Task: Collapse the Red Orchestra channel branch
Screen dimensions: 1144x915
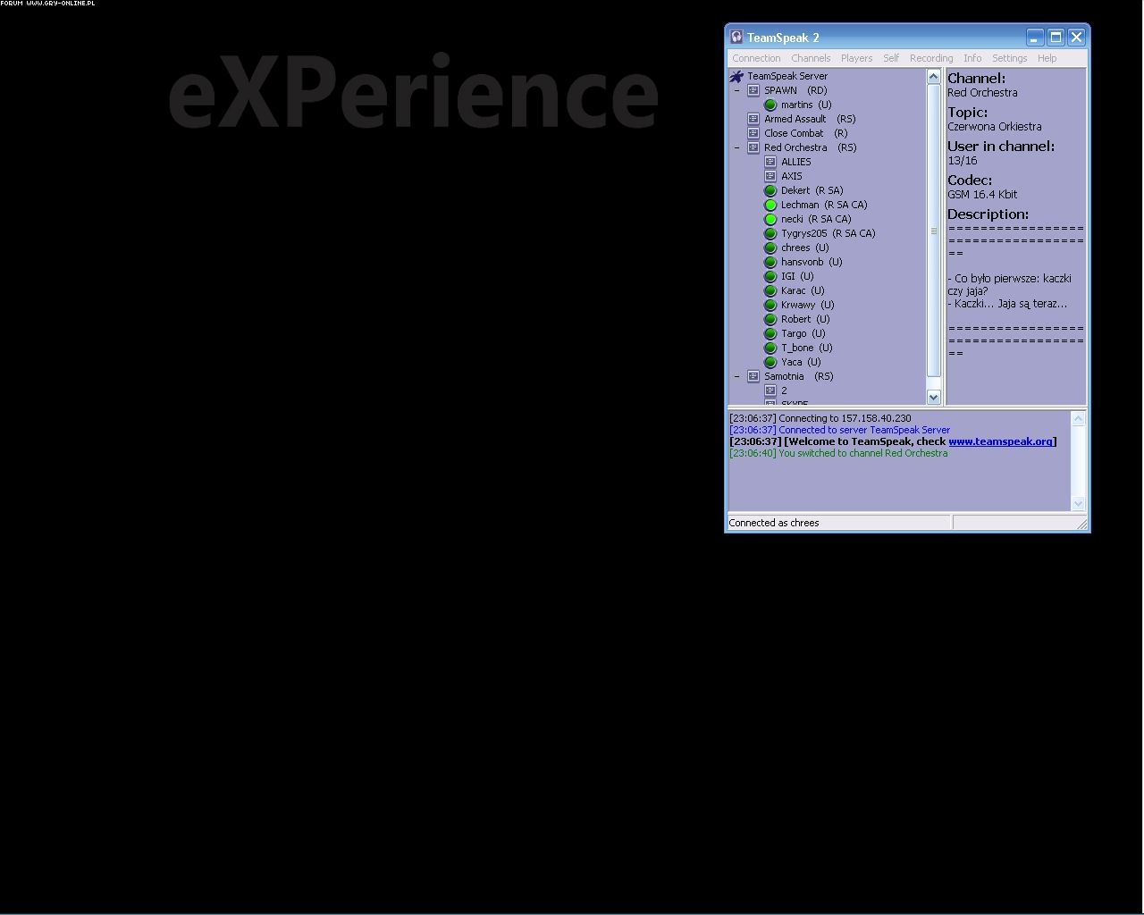Action: (x=737, y=147)
